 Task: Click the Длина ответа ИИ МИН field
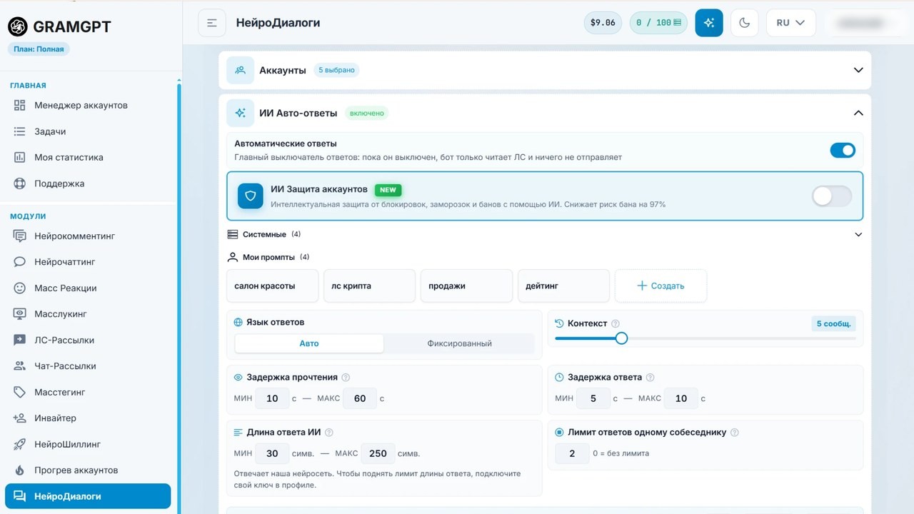point(272,453)
